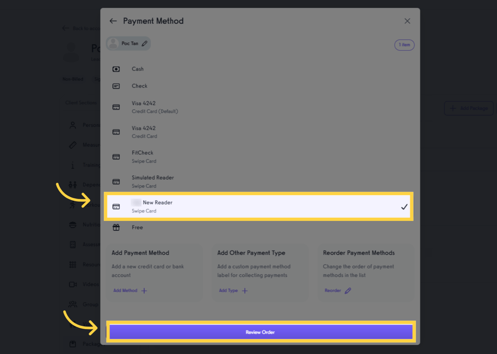Click the credit card icon next to Check

(x=116, y=86)
